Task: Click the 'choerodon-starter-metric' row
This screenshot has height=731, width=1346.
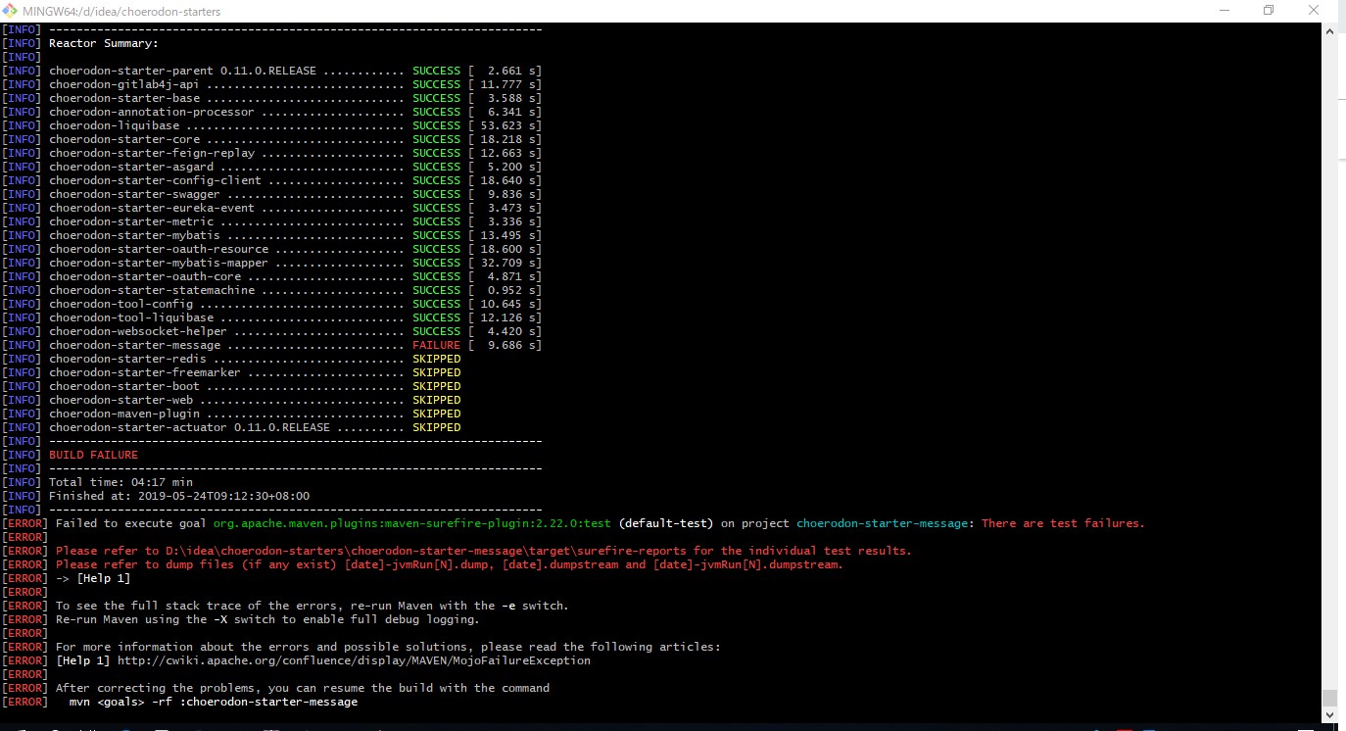Action: (271, 221)
